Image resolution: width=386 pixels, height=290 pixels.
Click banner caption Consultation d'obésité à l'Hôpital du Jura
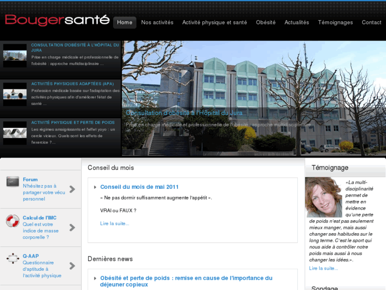pos(184,113)
